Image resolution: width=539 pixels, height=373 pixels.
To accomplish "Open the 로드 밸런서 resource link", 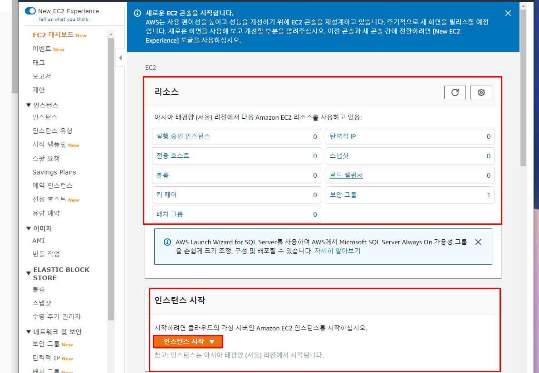I will point(346,175).
